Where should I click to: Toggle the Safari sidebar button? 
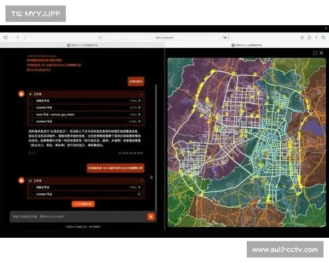click(x=6, y=37)
